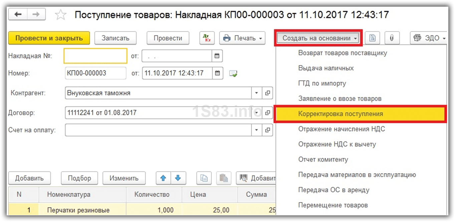Open attached files paperclip icon

[392, 38]
